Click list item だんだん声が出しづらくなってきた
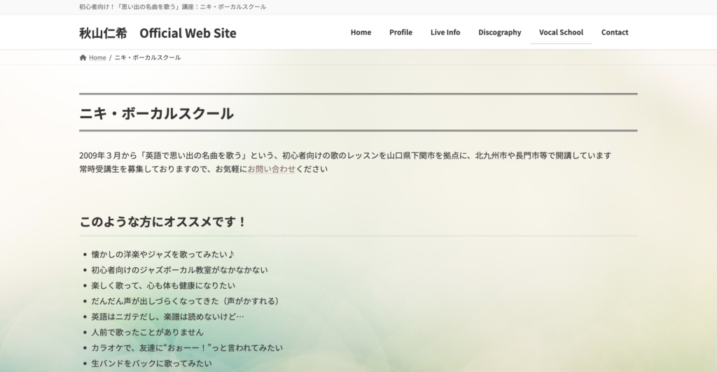 (185, 301)
